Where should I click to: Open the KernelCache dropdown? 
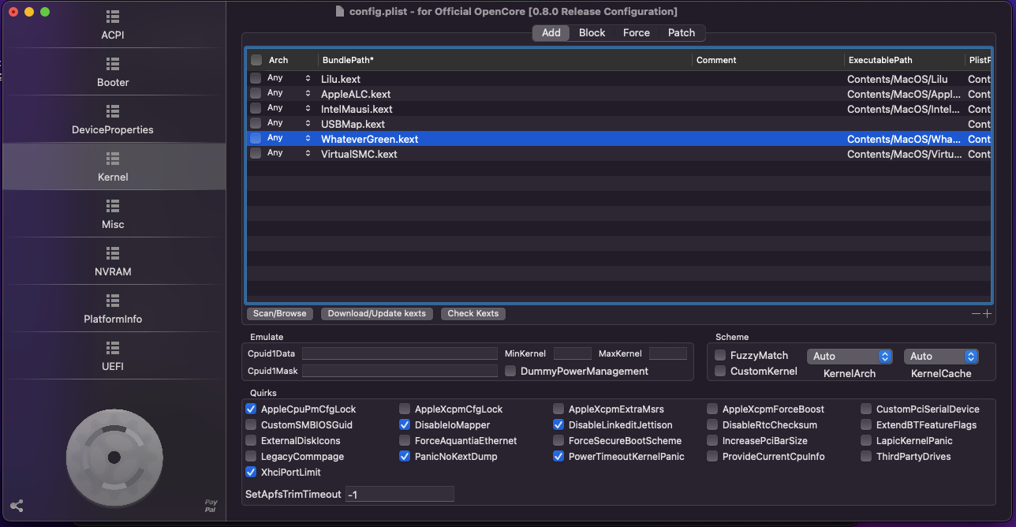point(941,357)
